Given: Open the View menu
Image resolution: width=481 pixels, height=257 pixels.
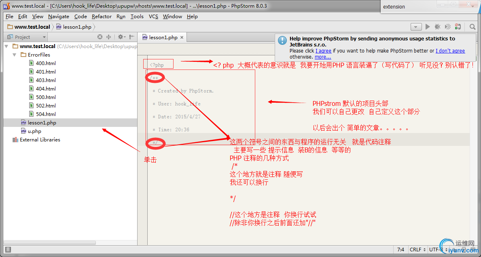Looking at the screenshot, I should click(x=38, y=17).
